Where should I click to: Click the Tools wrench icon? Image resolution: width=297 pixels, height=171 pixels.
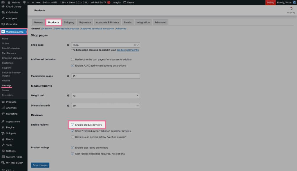(3, 145)
